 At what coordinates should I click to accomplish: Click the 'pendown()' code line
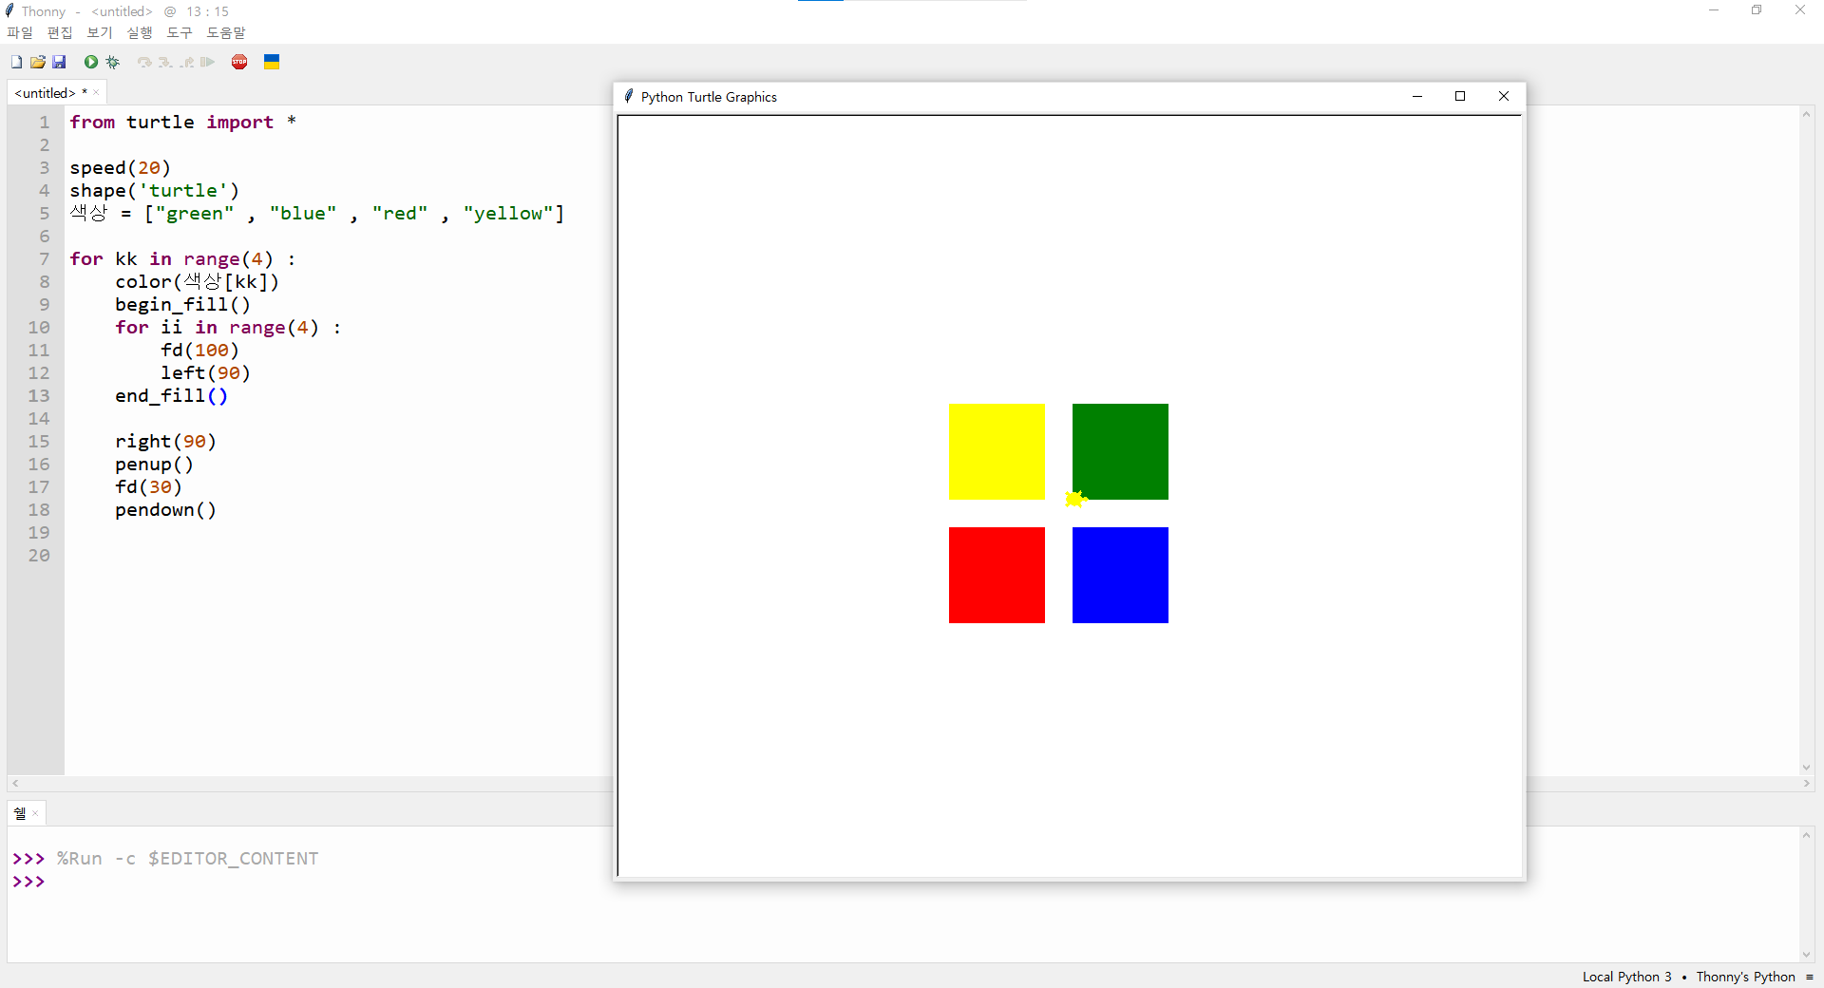tap(165, 509)
